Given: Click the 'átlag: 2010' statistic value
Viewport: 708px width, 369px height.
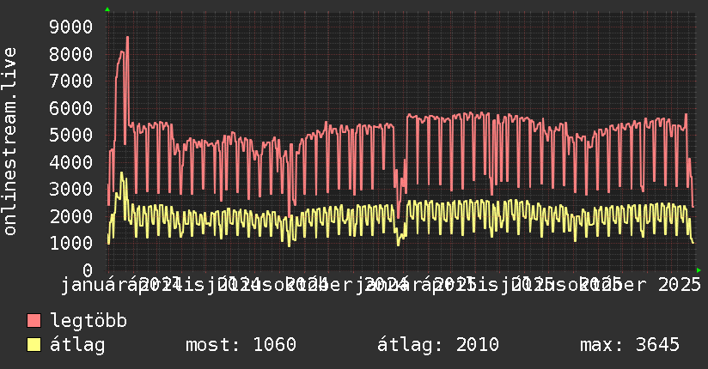Looking at the screenshot, I should tap(438, 345).
